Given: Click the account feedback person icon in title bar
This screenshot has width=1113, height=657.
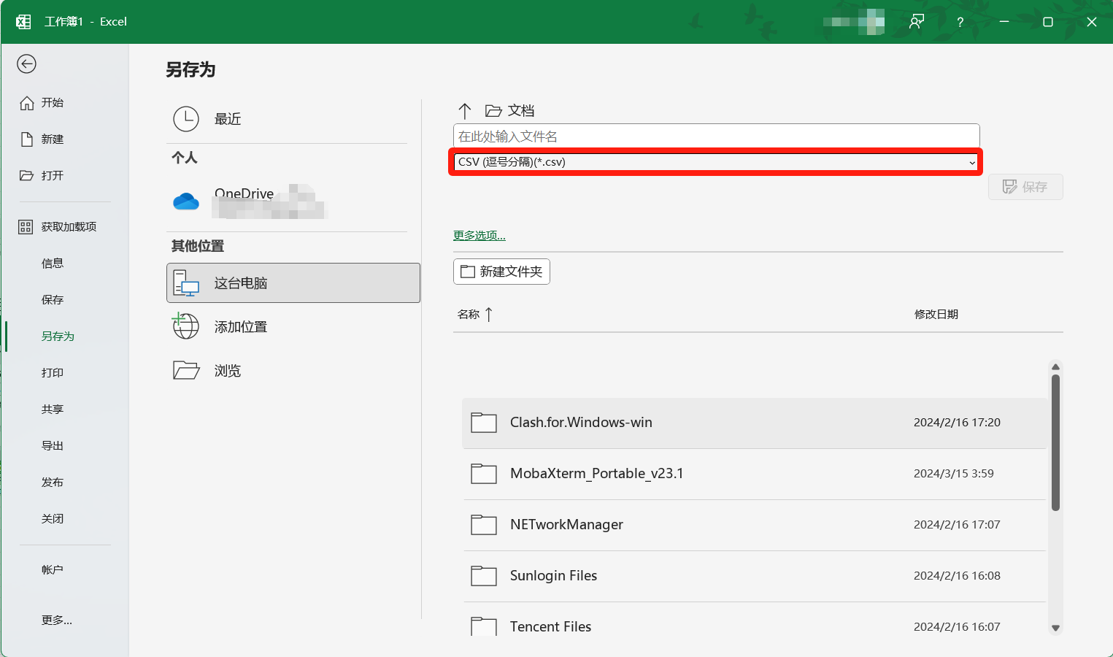Looking at the screenshot, I should coord(917,22).
